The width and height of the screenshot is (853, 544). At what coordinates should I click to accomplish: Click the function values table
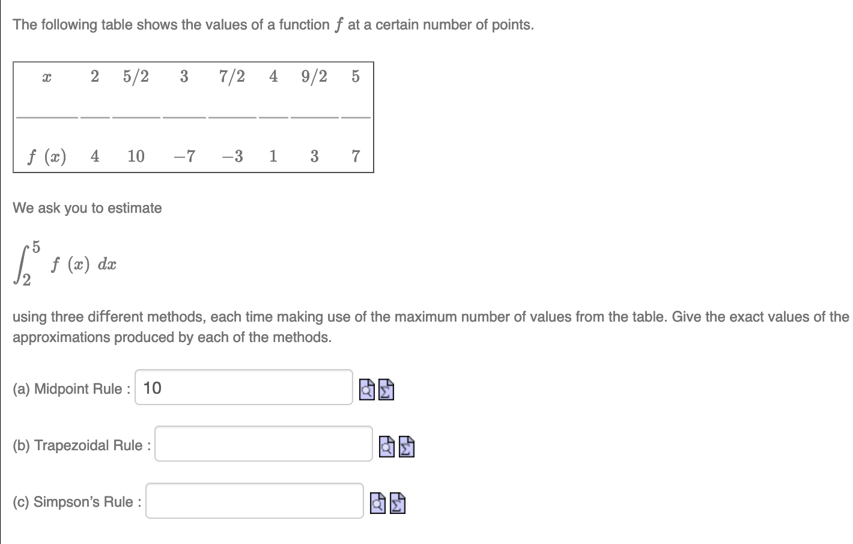pyautogui.click(x=193, y=116)
